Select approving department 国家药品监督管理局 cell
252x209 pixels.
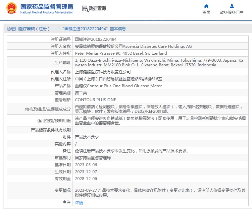tap(160, 158)
